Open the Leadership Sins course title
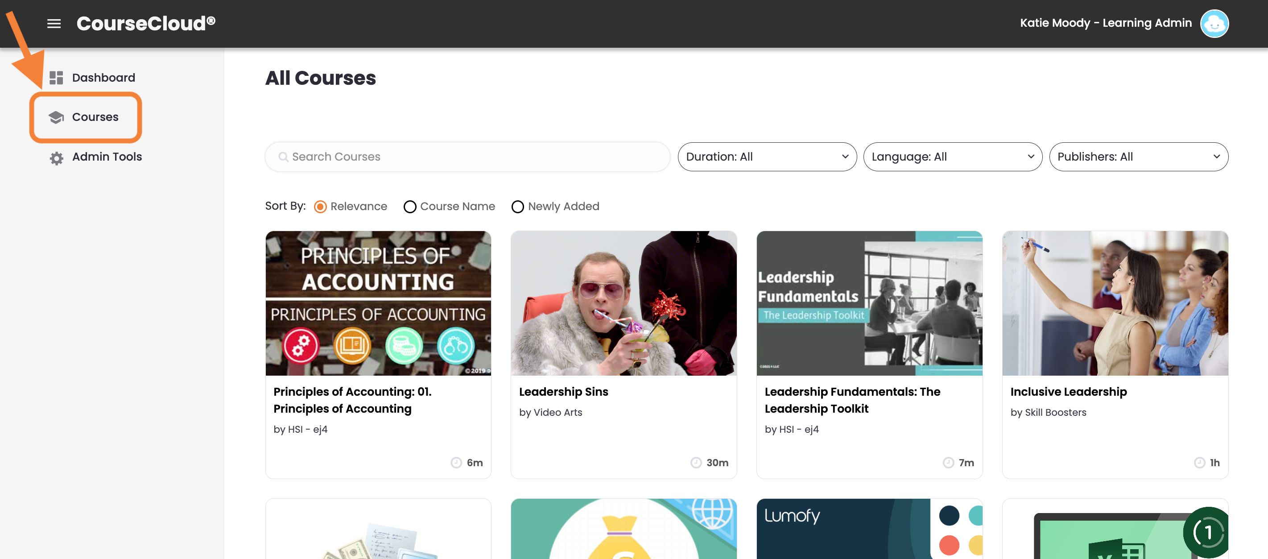Image resolution: width=1268 pixels, height=559 pixels. point(563,392)
